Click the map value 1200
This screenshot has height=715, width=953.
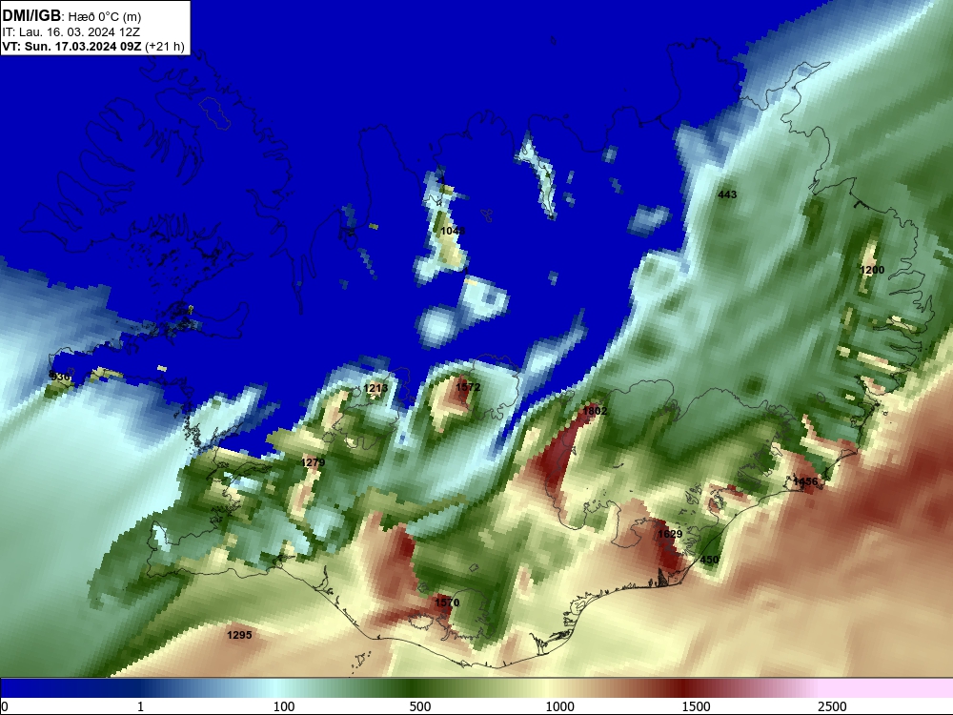pos(872,270)
